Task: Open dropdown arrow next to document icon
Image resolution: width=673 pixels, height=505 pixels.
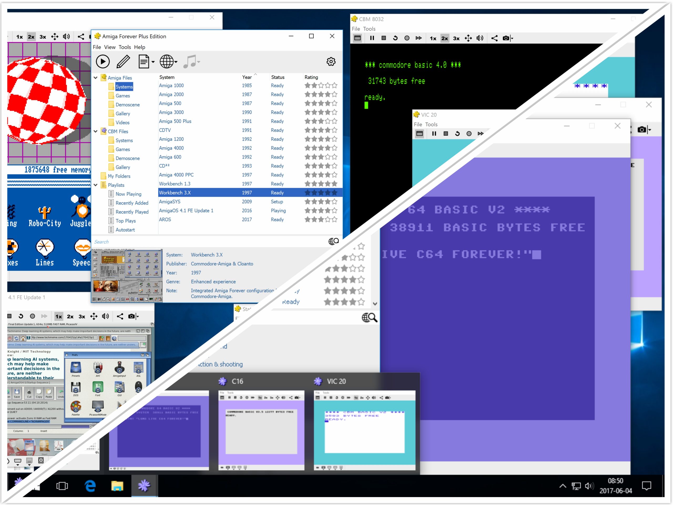Action: (153, 62)
